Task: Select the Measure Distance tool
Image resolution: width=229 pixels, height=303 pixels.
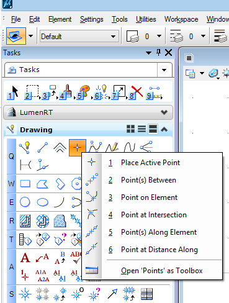Action: [154, 93]
